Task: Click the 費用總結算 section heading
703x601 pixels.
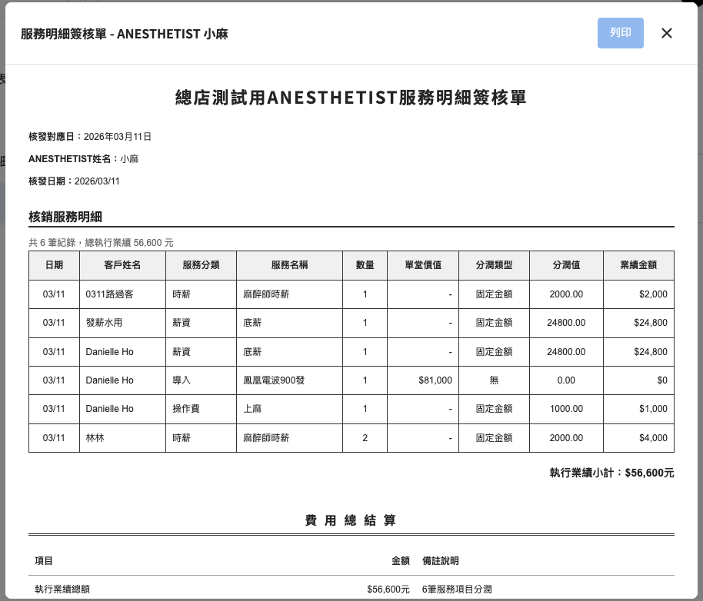Action: pos(351,520)
